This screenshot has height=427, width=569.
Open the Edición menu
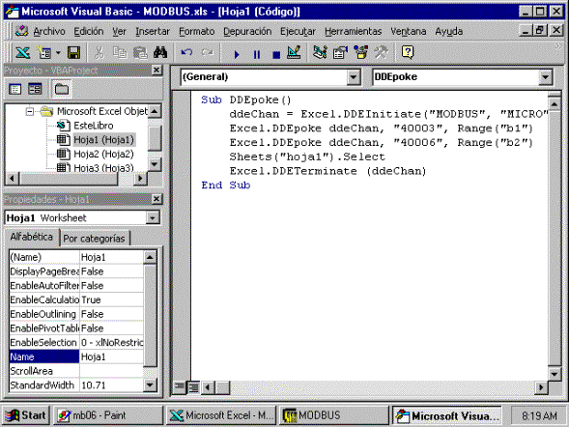tap(89, 32)
